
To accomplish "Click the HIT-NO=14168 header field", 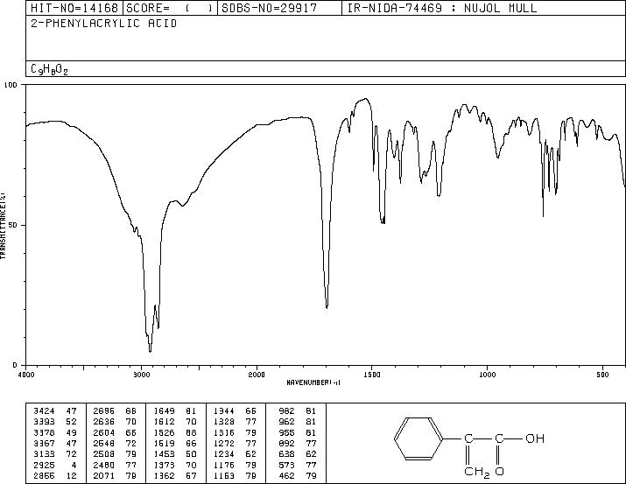I will click(x=74, y=8).
